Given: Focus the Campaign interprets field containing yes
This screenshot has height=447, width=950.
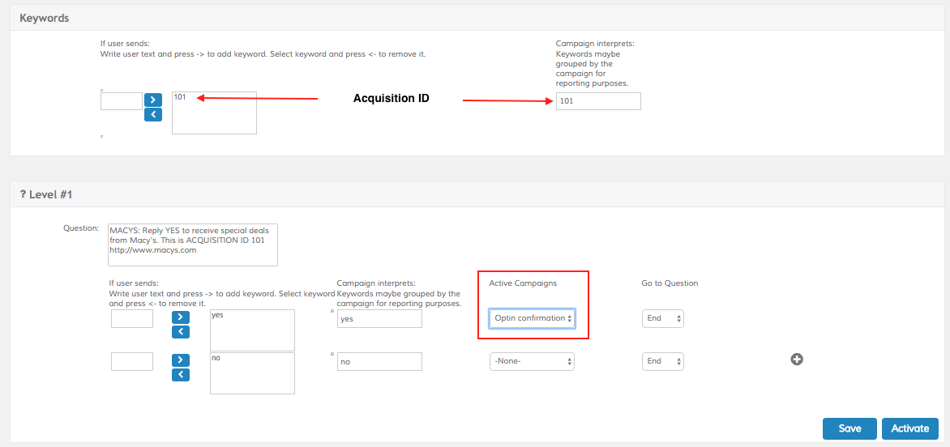Looking at the screenshot, I should pyautogui.click(x=379, y=319).
